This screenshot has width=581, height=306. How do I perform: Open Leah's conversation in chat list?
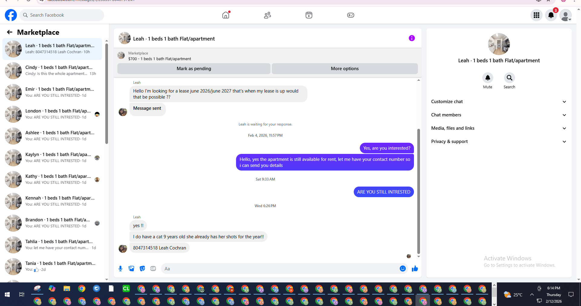52,49
